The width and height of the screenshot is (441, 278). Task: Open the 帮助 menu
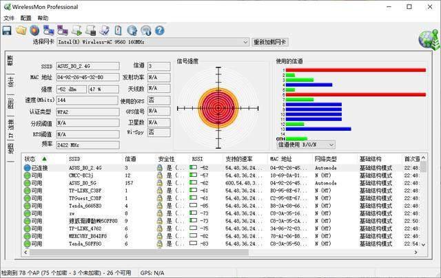coord(43,18)
